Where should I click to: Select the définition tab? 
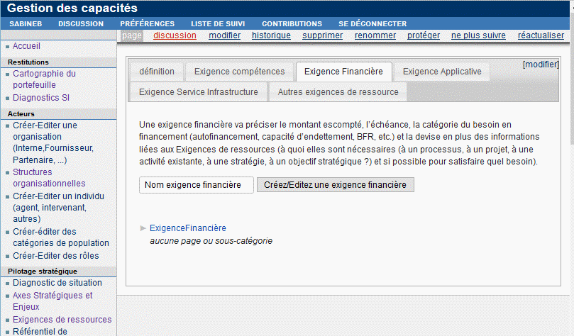pyautogui.click(x=157, y=72)
